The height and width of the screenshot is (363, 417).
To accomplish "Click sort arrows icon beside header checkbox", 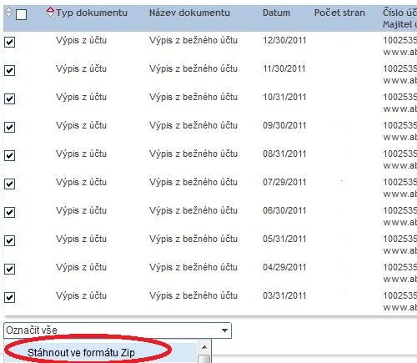I will [x=9, y=13].
